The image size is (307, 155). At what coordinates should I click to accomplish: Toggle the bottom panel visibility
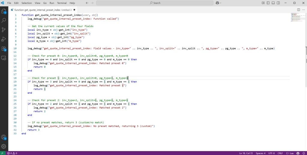click(273, 3)
